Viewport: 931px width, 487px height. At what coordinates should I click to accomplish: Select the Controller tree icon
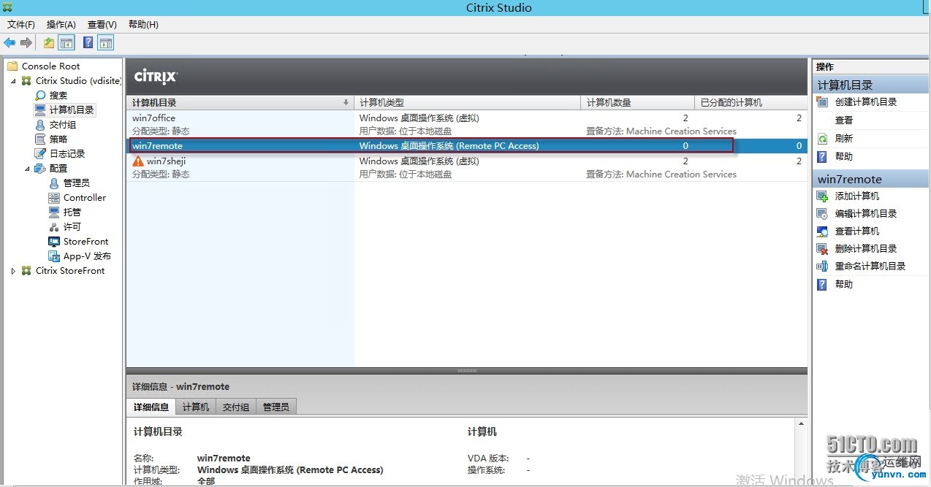point(54,198)
